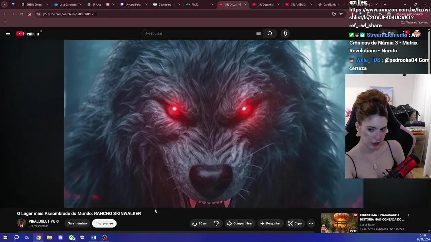Open the new tab plus button

point(385,5)
